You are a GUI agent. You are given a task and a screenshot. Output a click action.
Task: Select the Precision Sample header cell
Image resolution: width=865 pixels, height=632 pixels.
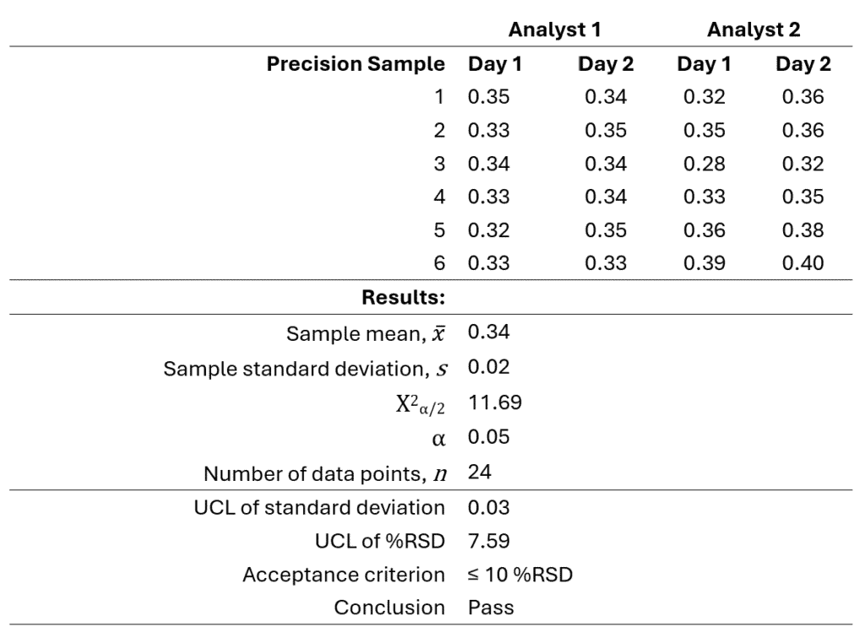click(x=356, y=64)
